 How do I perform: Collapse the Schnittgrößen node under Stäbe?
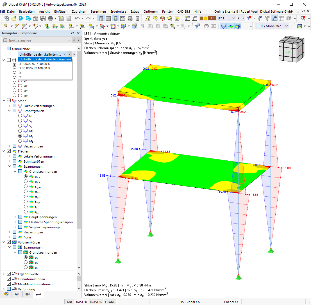9,111
